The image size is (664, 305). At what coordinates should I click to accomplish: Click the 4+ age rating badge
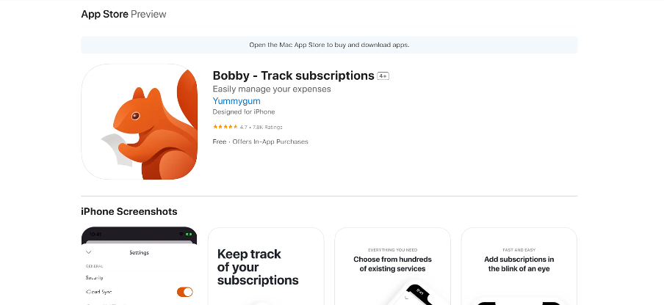pyautogui.click(x=383, y=76)
